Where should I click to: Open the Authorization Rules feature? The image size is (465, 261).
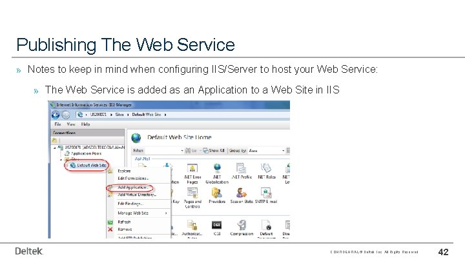(x=192, y=228)
